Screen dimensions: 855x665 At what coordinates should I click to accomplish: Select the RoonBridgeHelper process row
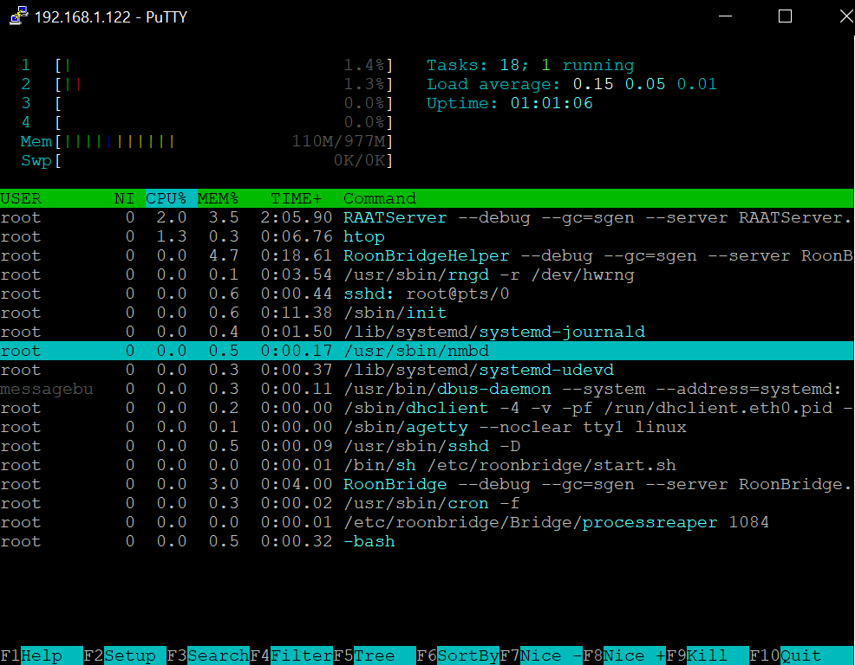point(427,255)
